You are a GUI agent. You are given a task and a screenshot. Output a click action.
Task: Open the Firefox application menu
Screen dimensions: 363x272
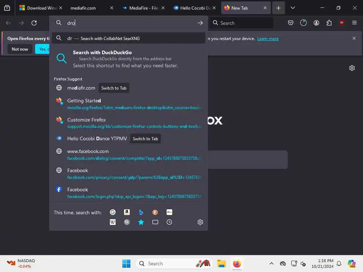coord(354,23)
